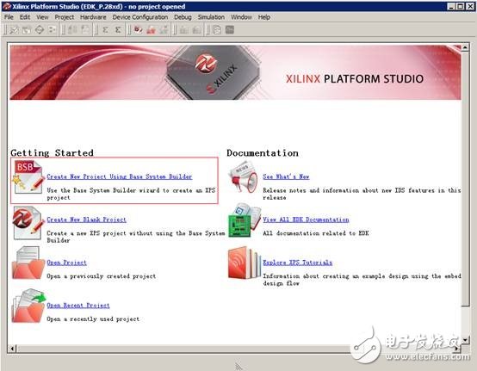The image size is (477, 371).
Task: Click the first toolbar icon
Action: pos(14,30)
